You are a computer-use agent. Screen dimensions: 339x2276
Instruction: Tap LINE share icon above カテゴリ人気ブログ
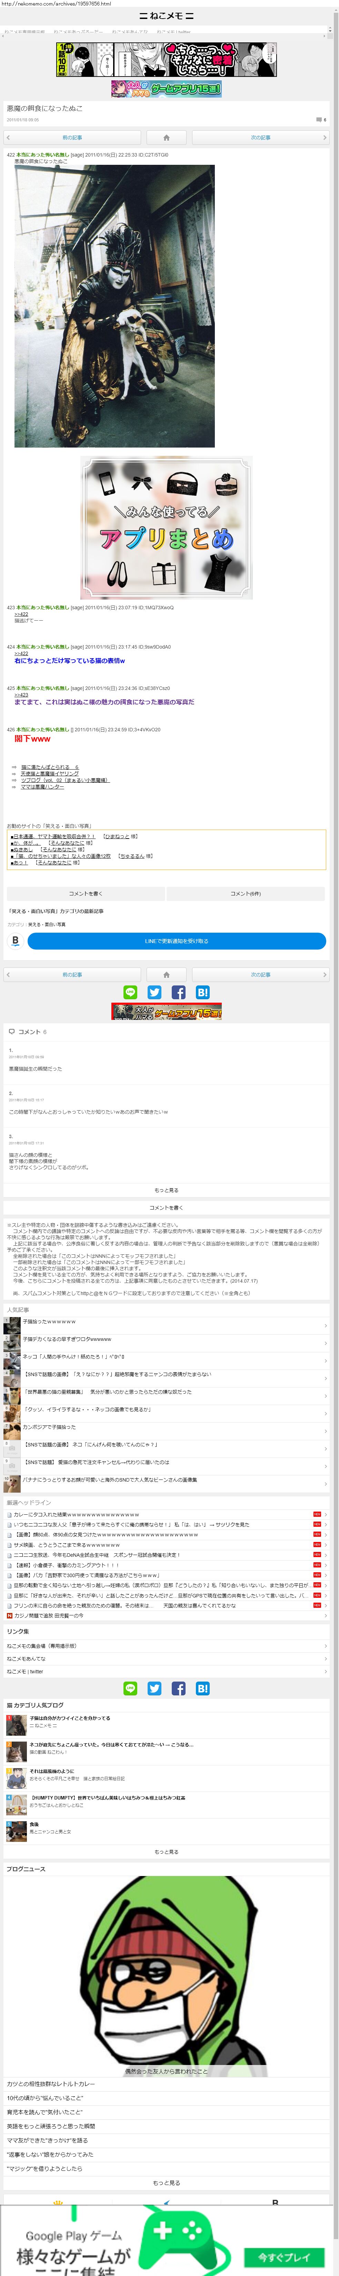131,1688
